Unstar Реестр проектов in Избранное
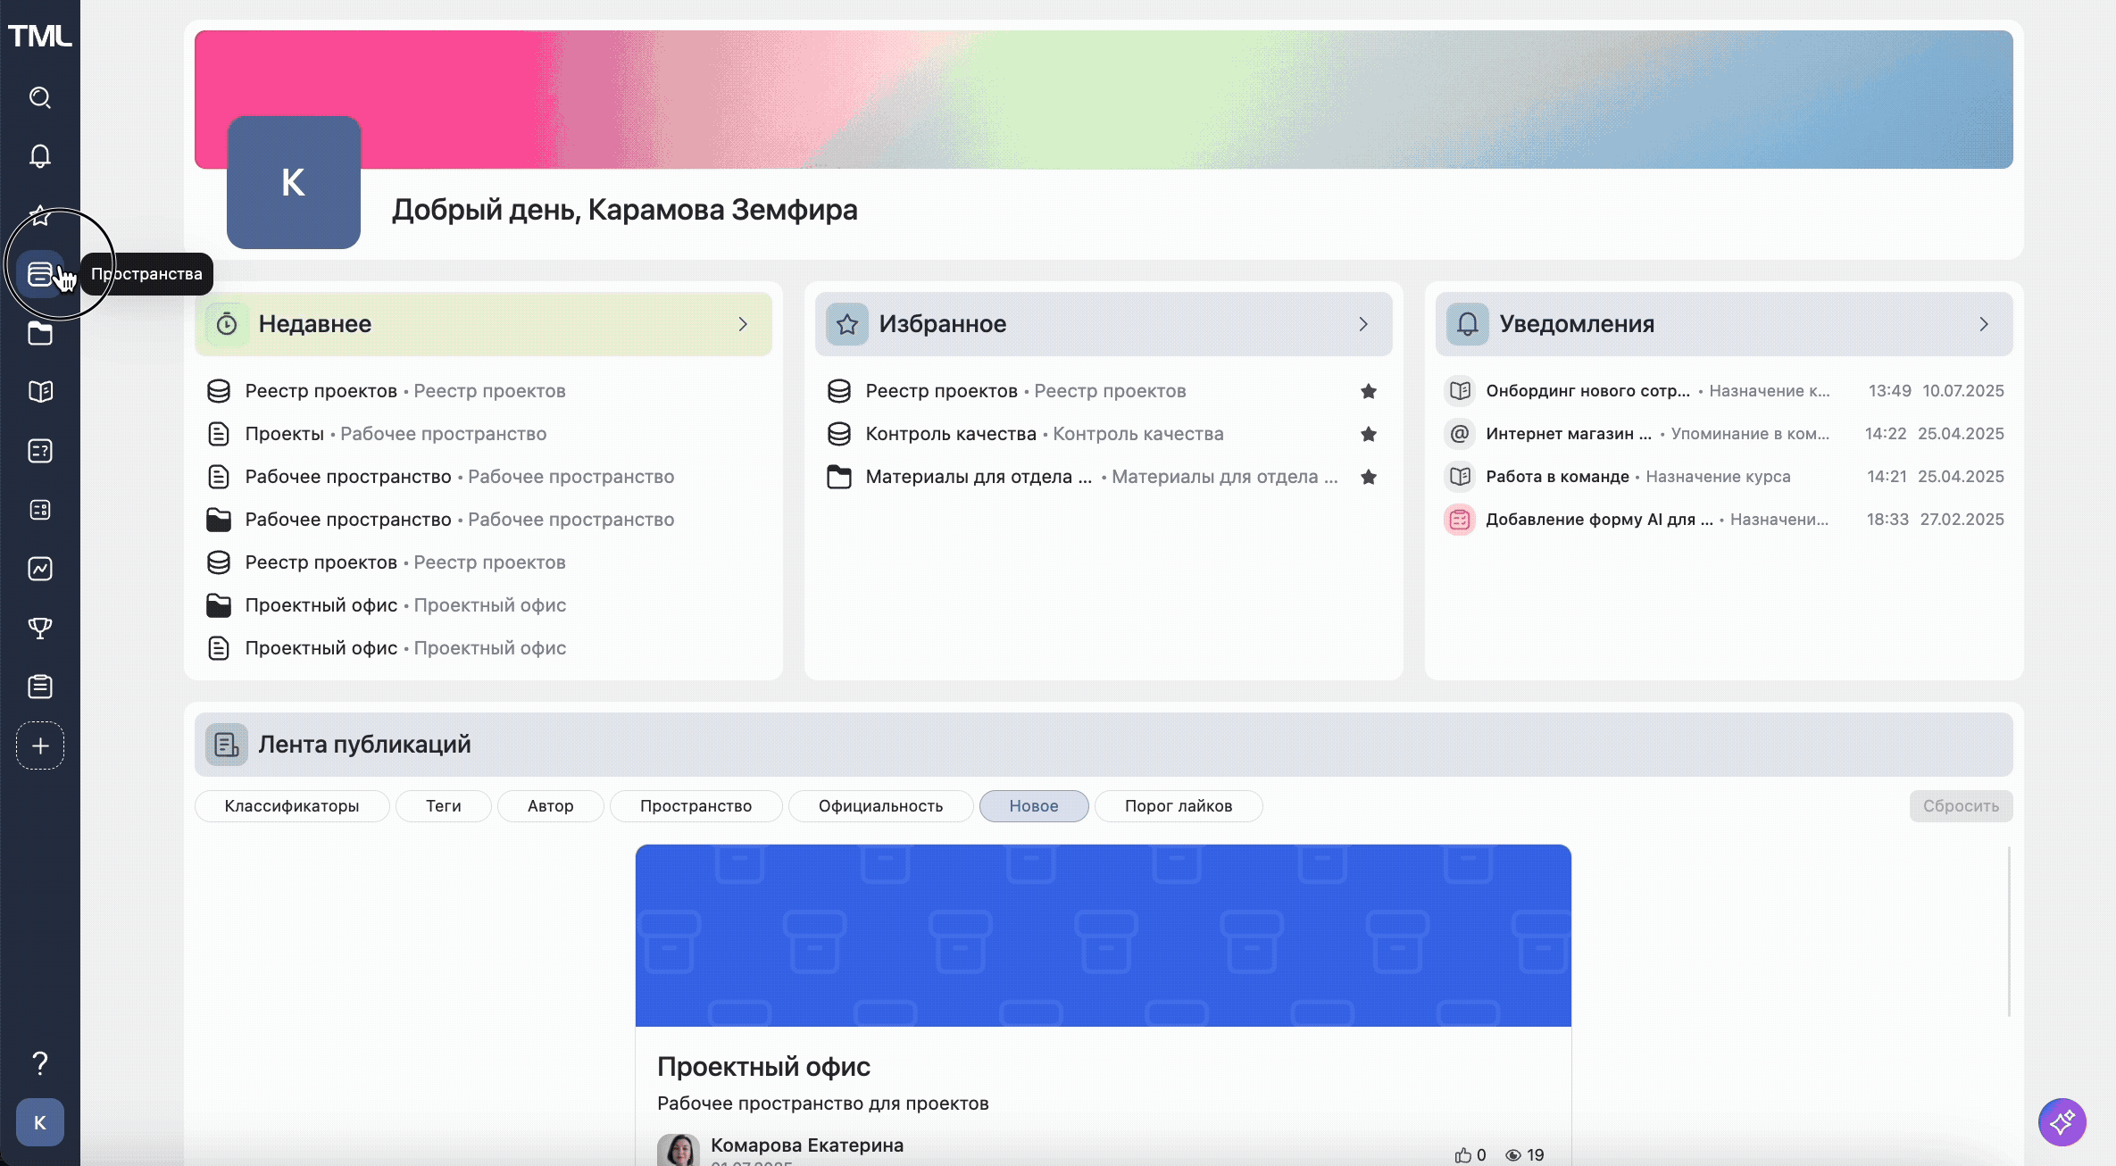The height and width of the screenshot is (1166, 2116). (x=1368, y=391)
